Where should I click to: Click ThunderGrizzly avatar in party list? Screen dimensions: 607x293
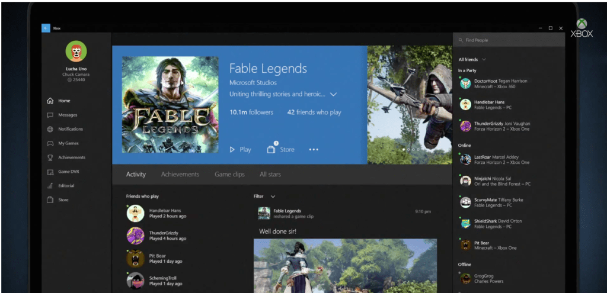(x=465, y=126)
